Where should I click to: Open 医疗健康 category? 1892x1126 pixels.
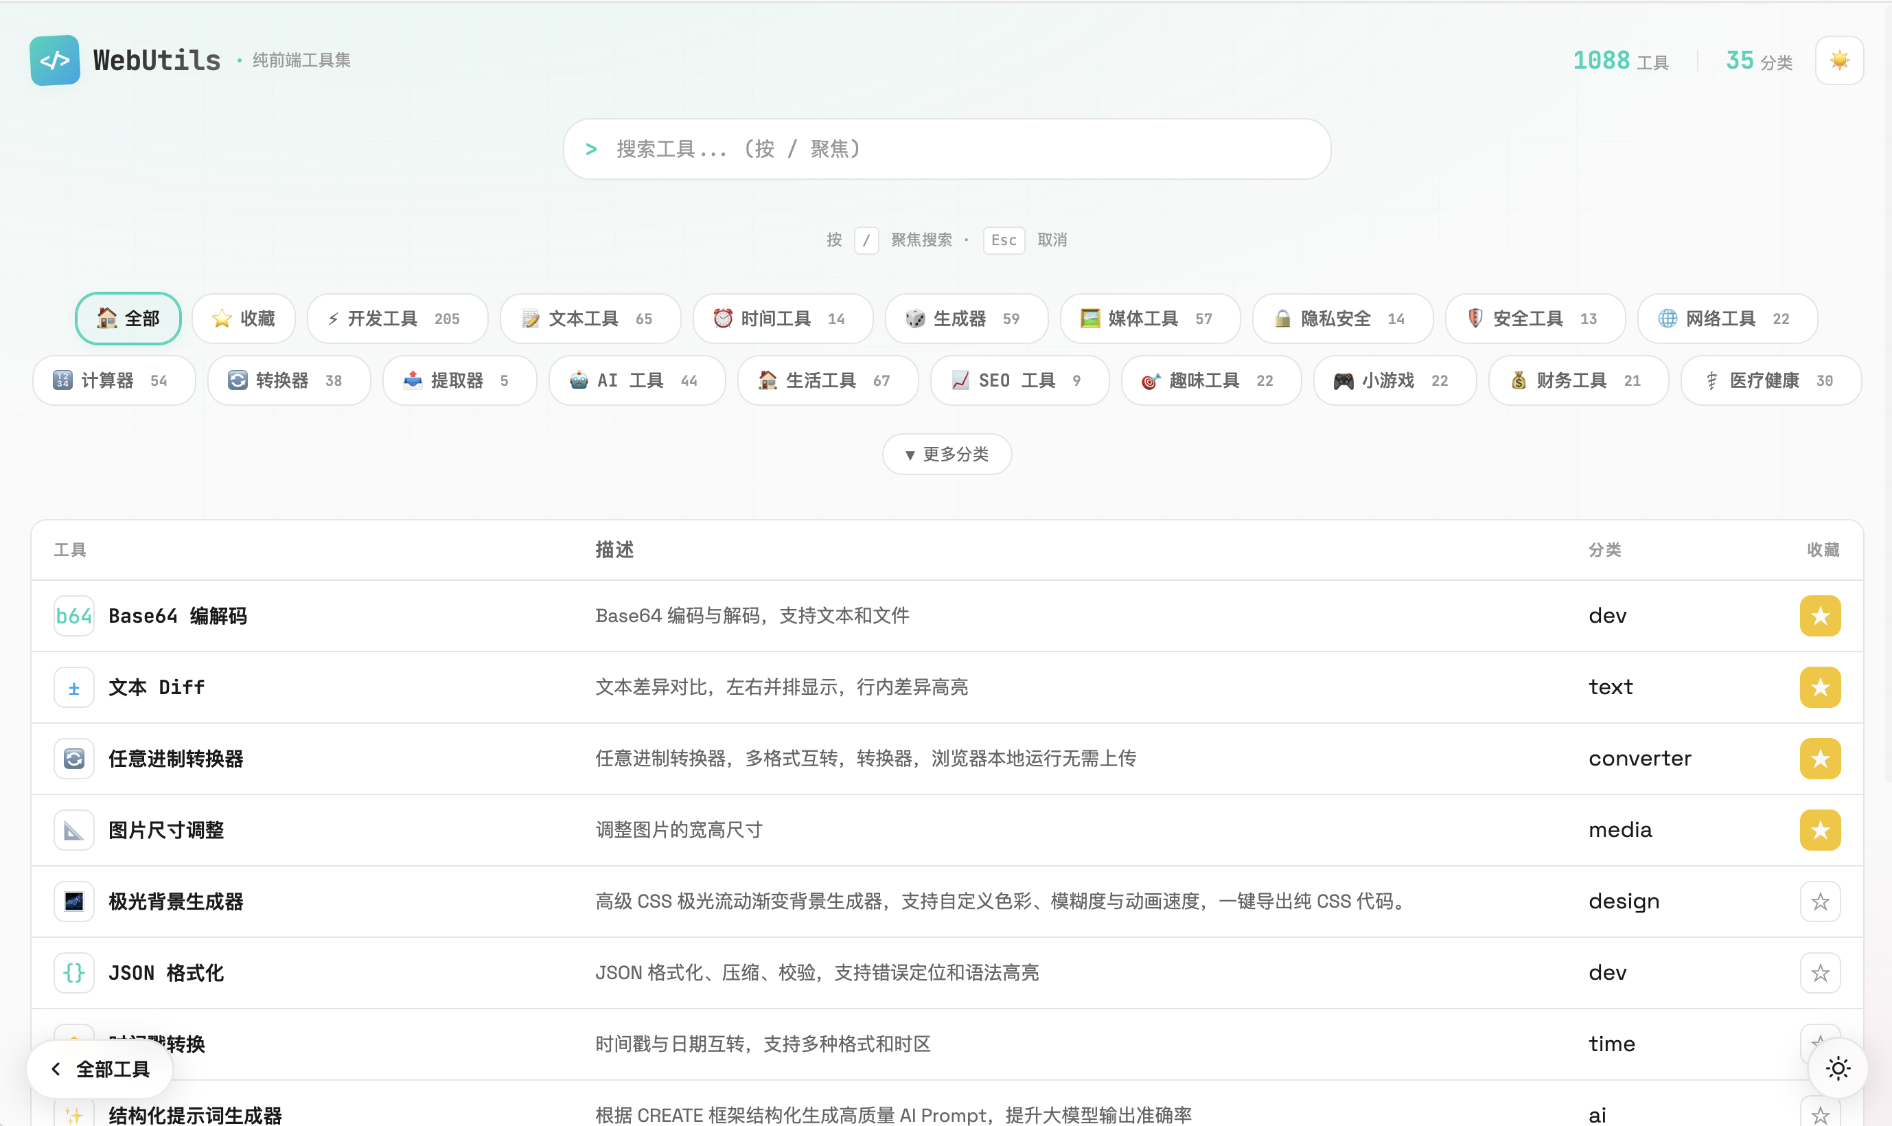coord(1771,381)
